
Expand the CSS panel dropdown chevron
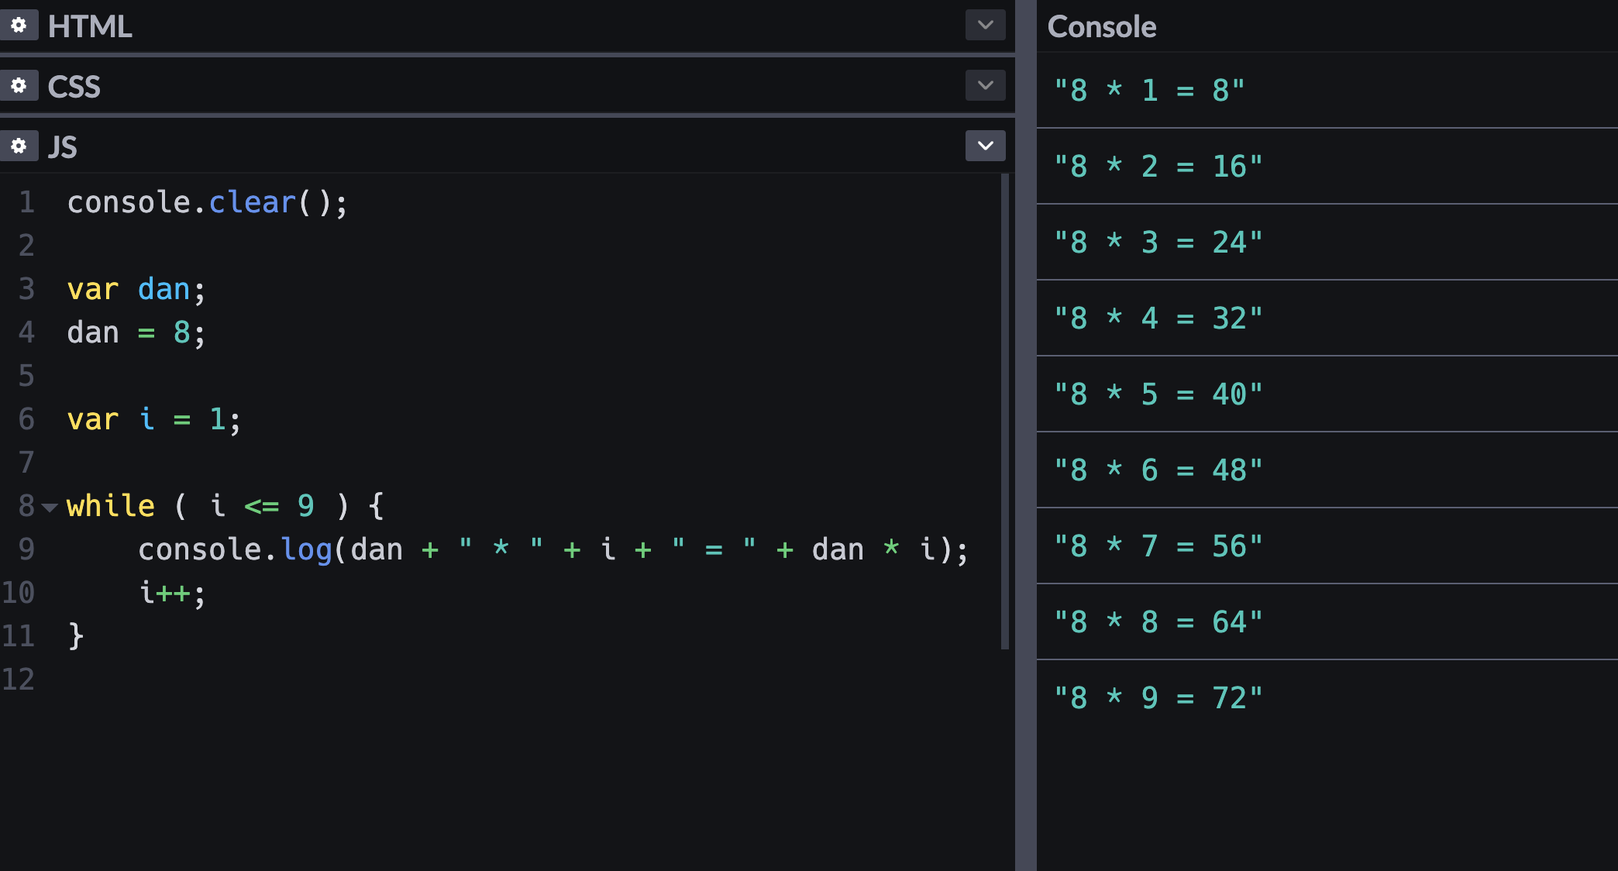pyautogui.click(x=985, y=85)
